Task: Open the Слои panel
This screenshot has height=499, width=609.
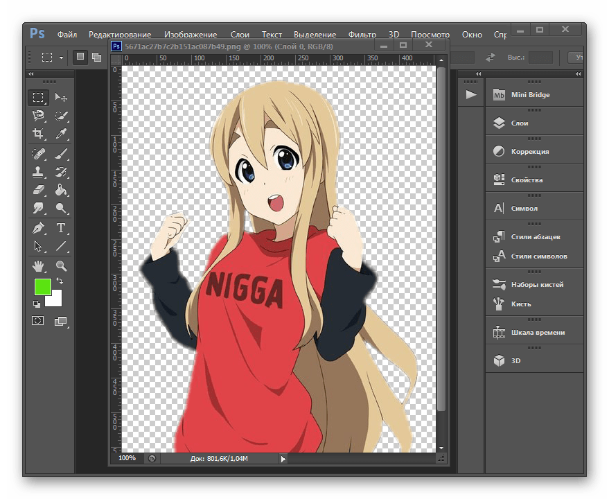Action: [x=519, y=123]
